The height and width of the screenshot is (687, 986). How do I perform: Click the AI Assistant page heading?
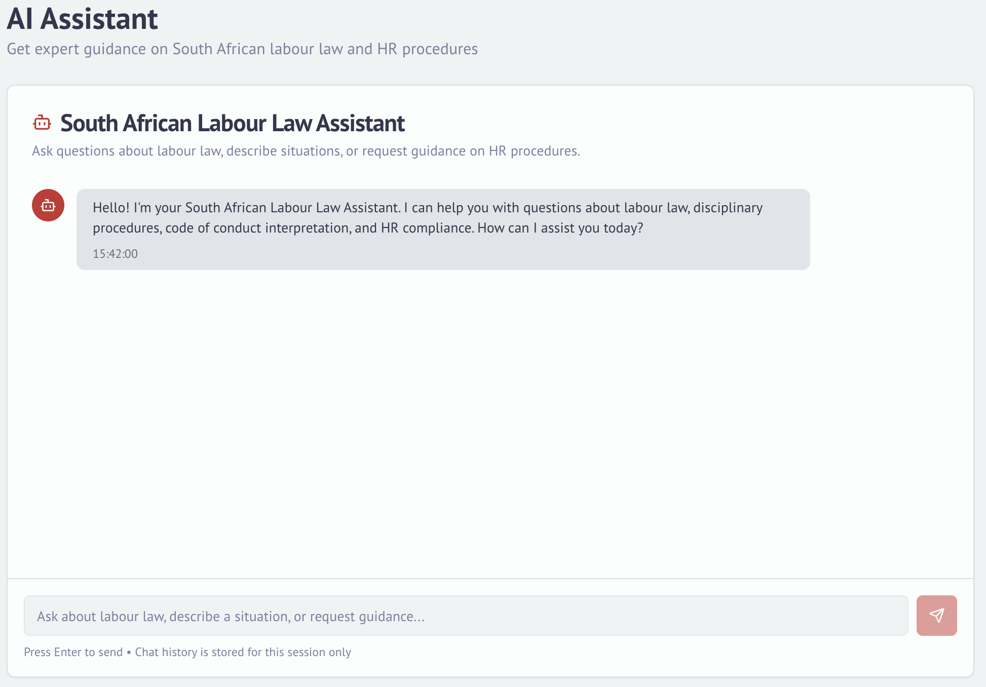pyautogui.click(x=82, y=19)
